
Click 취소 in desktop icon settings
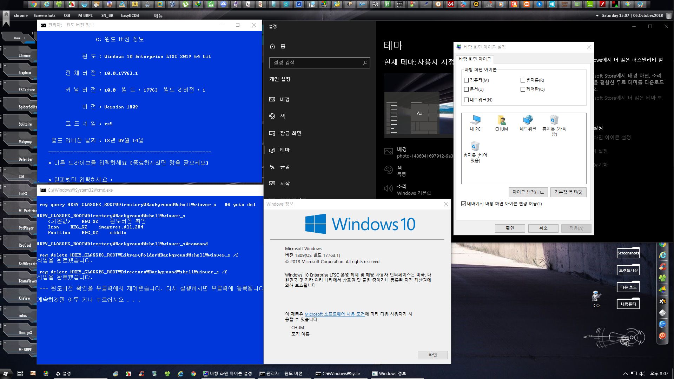coord(543,228)
